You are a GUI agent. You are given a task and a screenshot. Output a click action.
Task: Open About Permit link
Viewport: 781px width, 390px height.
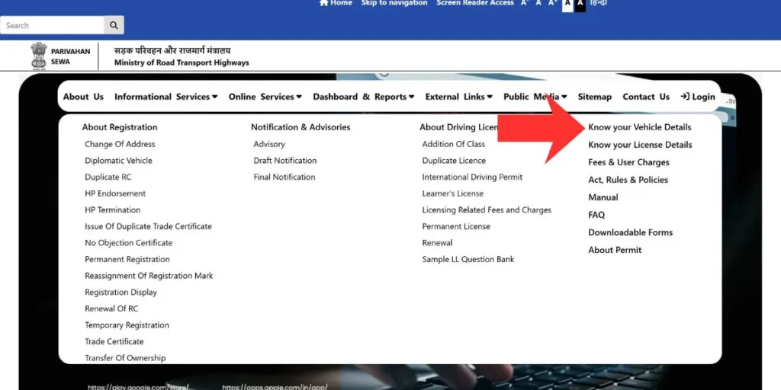(615, 250)
